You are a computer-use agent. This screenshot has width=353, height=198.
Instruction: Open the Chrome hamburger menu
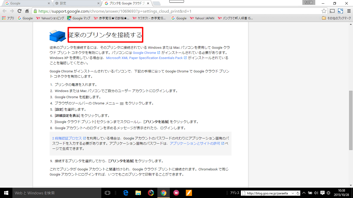click(x=349, y=11)
